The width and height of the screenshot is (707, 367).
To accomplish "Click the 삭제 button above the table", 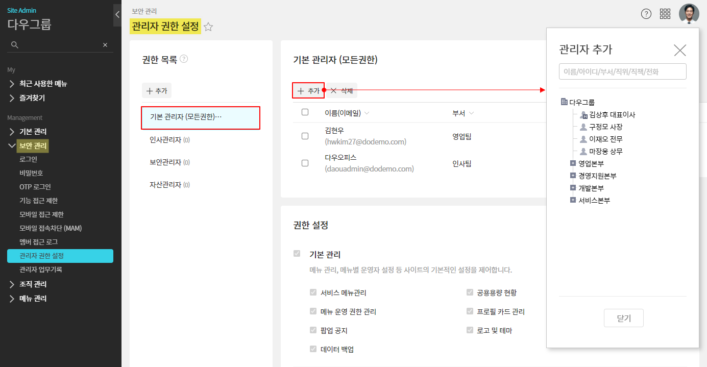I will [342, 90].
